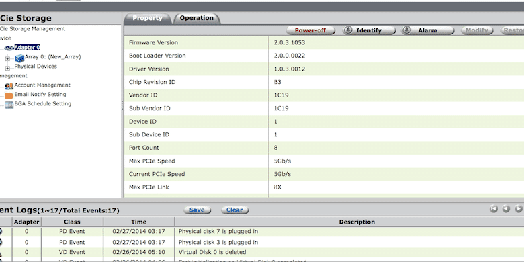This screenshot has width=524, height=262.
Task: Select the Device ID row label
Action: (142, 122)
